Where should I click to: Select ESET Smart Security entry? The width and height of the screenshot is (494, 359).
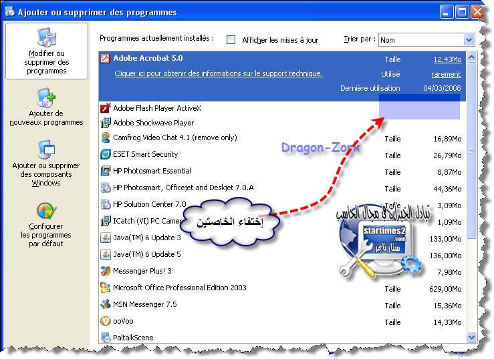(x=282, y=154)
